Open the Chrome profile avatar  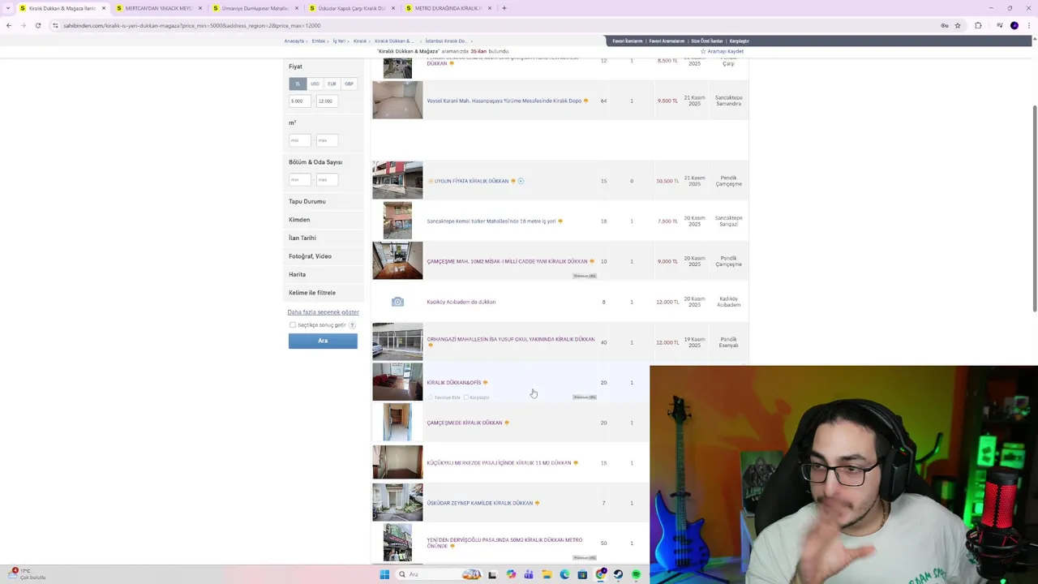[1014, 25]
